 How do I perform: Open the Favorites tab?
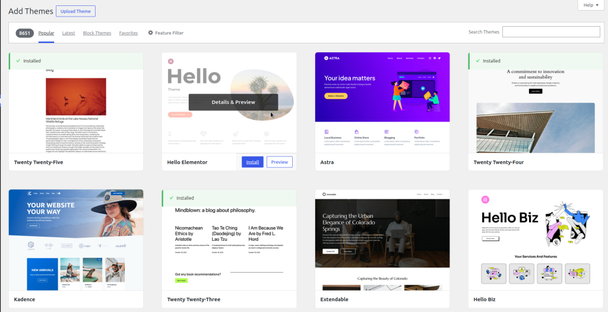point(128,33)
